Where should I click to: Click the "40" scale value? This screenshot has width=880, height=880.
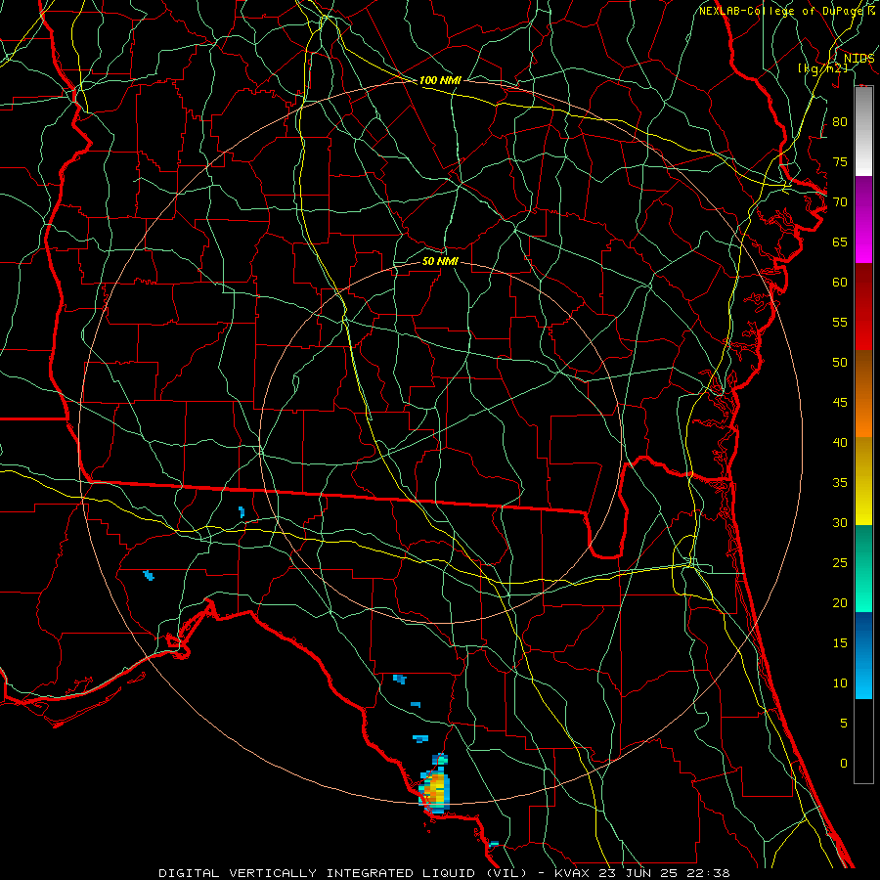coord(840,442)
